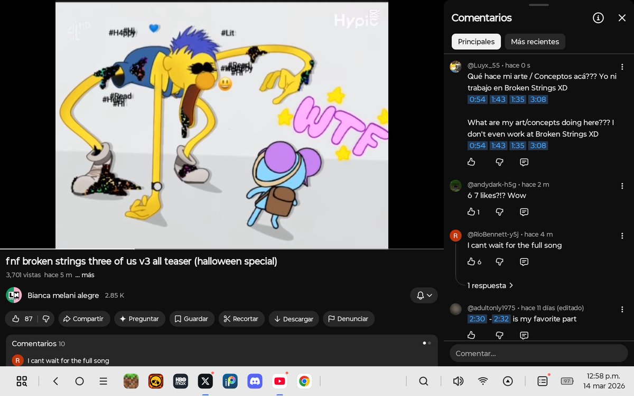The image size is (634, 396).
Task: Clip the video using Recortar
Action: click(x=241, y=319)
